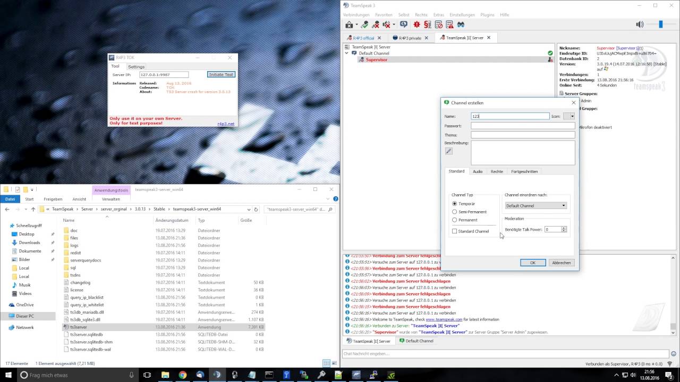680x382 pixels.
Task: Click OK in Channel erstellen dialog
Action: pos(533,263)
